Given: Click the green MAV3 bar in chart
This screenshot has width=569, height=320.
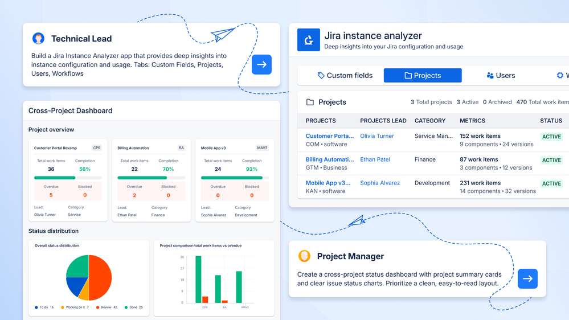Looking at the screenshot, I should 239,287.
